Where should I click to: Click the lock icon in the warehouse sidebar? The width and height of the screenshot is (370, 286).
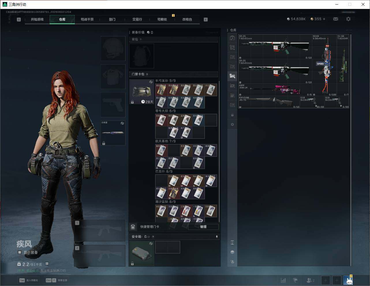point(232,115)
